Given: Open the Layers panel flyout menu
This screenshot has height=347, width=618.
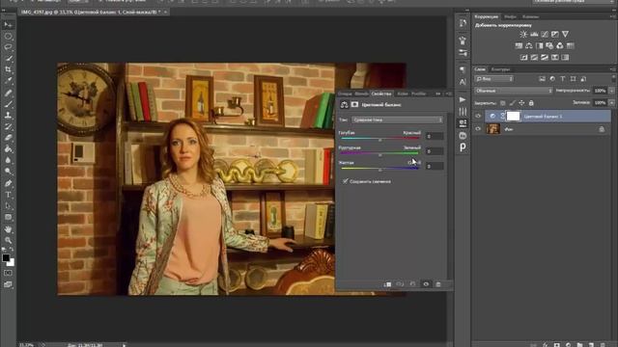Looking at the screenshot, I should [612, 69].
